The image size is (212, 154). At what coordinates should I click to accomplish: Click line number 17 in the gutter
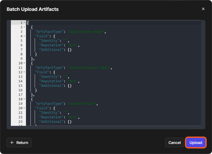pos(20,95)
